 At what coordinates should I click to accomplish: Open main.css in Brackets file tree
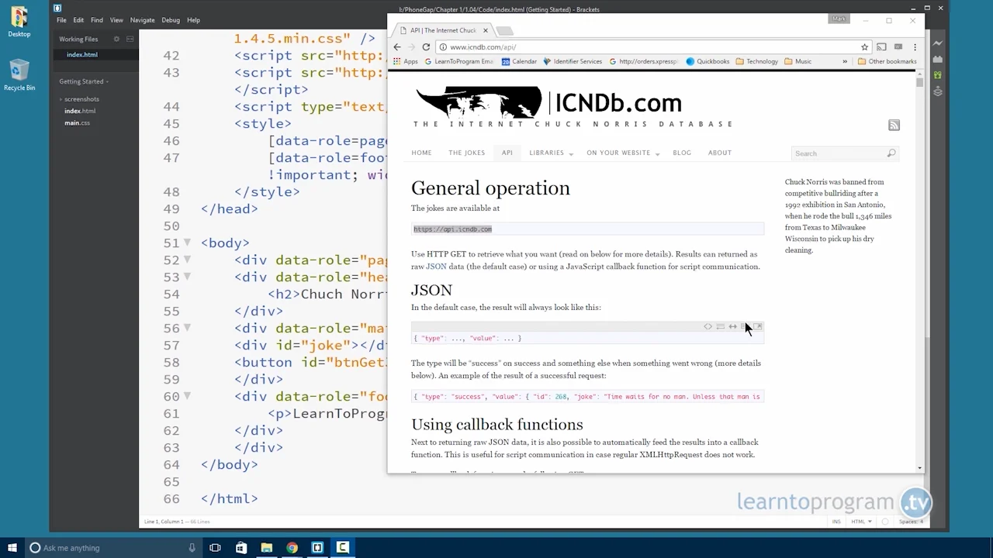[77, 123]
